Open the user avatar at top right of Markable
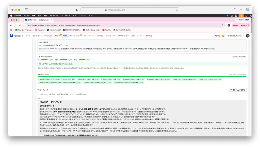 click(x=248, y=36)
